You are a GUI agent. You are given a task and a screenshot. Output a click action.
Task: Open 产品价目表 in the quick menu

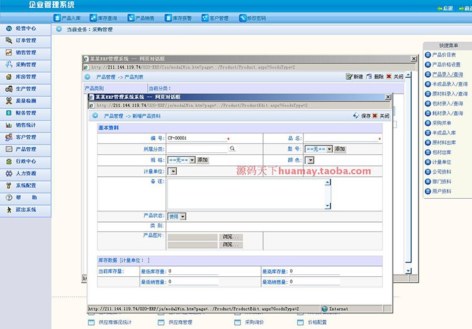tap(441, 55)
